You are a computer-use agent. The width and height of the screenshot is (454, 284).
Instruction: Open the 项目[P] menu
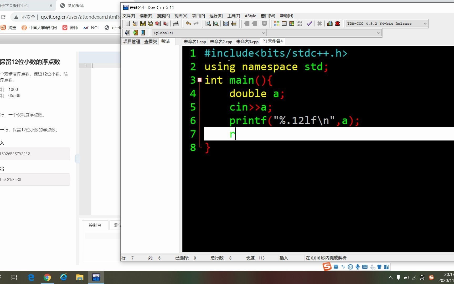pos(198,16)
